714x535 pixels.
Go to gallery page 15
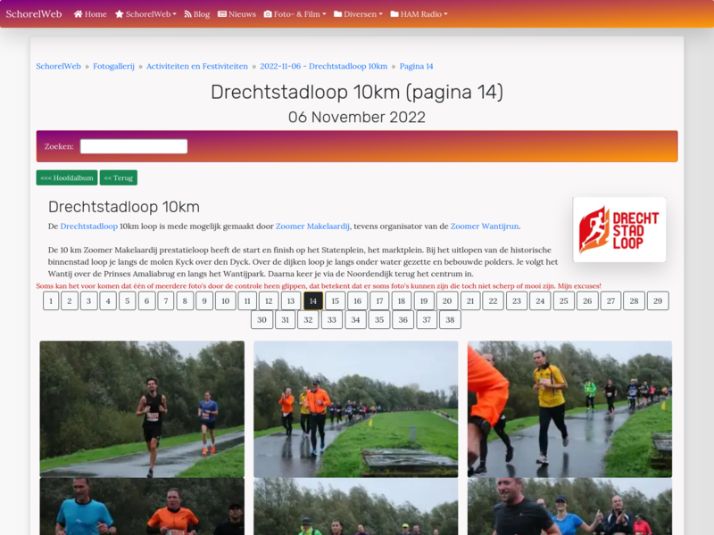pos(336,300)
